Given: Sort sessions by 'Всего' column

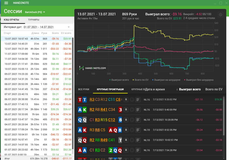Looking at the screenshot, I should point(55,33).
